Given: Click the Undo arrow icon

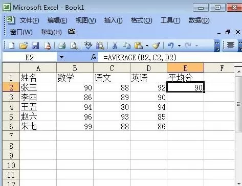Looking at the screenshot, I should pos(171,45).
